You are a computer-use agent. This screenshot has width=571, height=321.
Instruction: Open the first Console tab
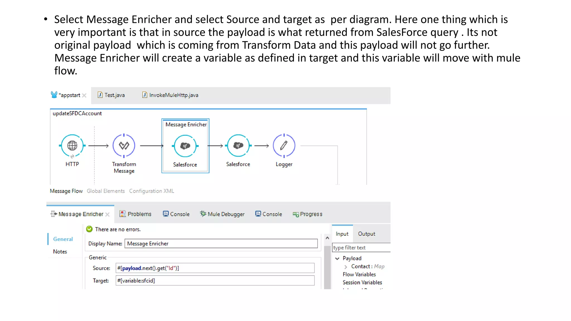176,214
